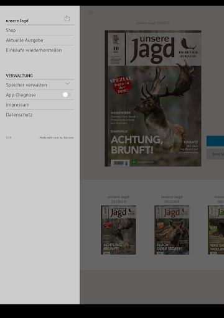Open the hamburger menu icon

[x=91, y=12]
